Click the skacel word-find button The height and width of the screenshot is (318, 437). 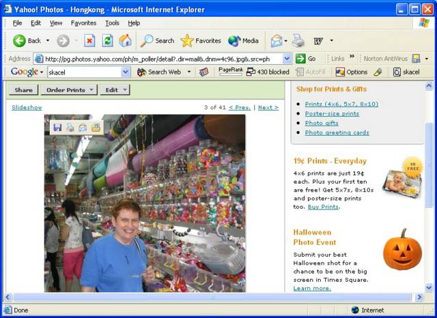(x=406, y=72)
